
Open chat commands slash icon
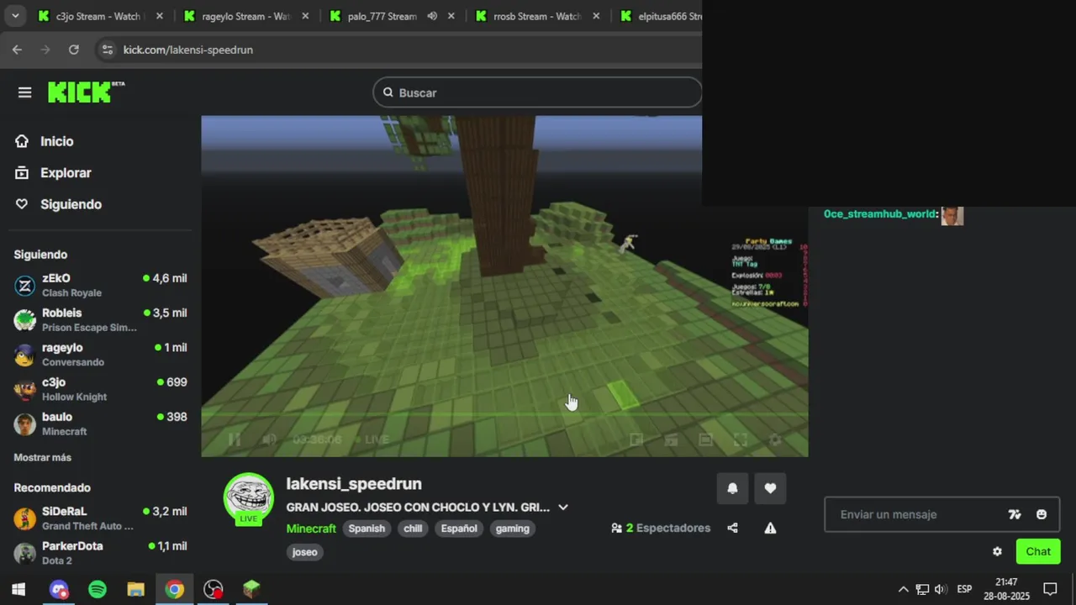point(1015,514)
